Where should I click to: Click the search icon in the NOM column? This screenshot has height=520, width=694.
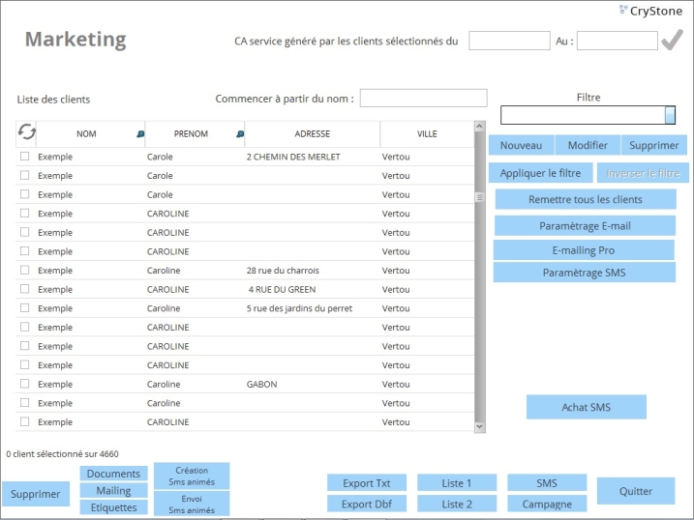(140, 134)
